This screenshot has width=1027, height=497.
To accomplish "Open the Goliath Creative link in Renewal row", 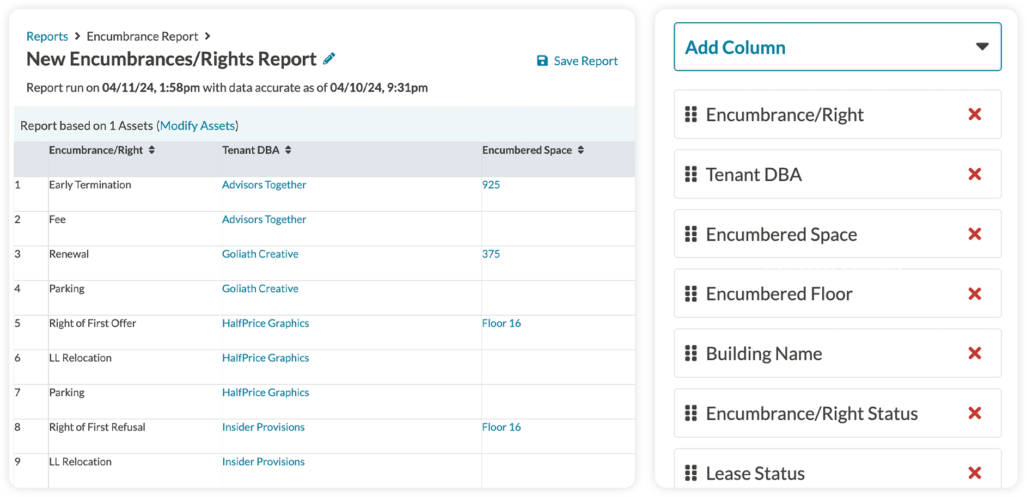I will pyautogui.click(x=260, y=254).
